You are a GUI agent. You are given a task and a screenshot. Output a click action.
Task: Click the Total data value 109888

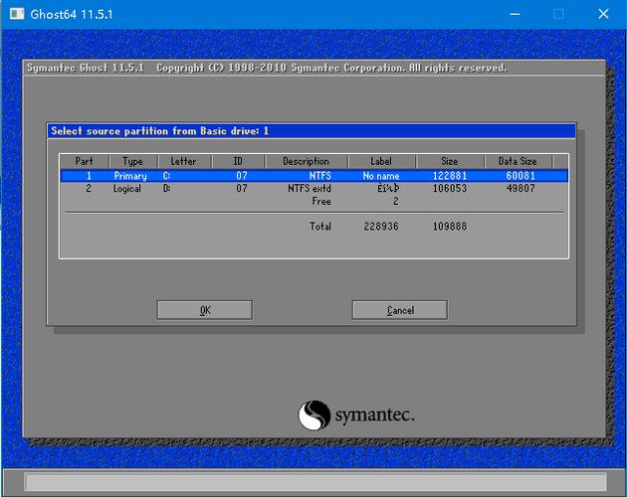pyautogui.click(x=450, y=227)
